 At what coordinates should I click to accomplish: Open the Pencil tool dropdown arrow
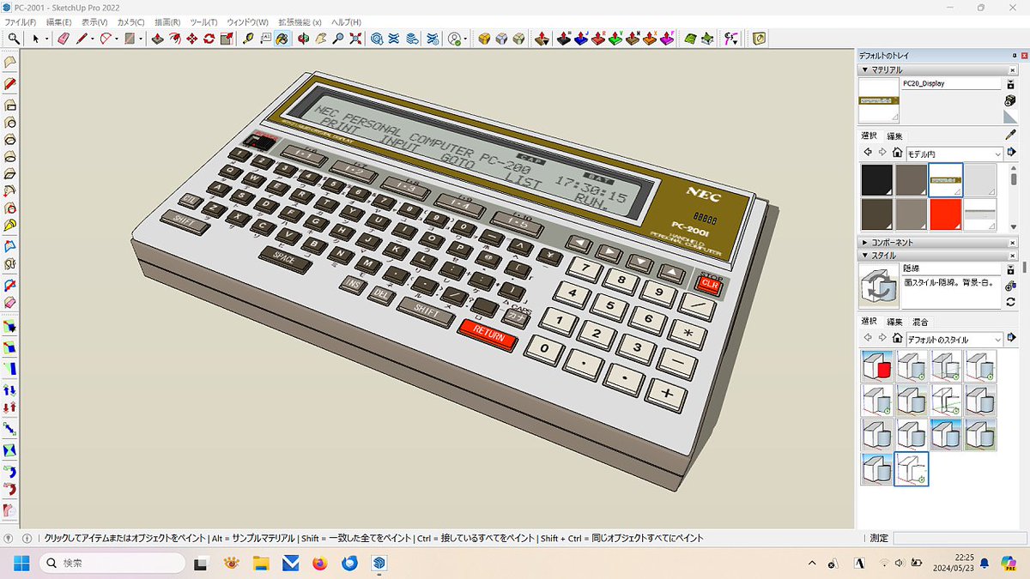pyautogui.click(x=93, y=39)
